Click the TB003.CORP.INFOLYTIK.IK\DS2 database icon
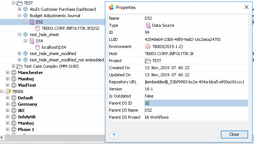Viewport: 254px width, 144px height. 38,28
